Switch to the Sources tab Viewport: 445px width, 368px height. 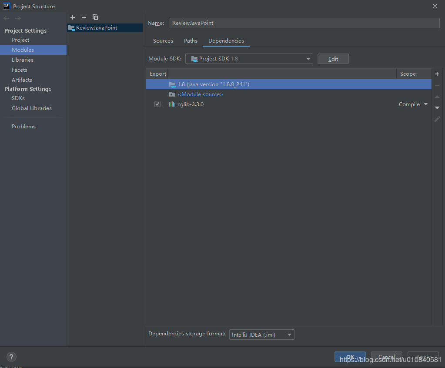163,41
